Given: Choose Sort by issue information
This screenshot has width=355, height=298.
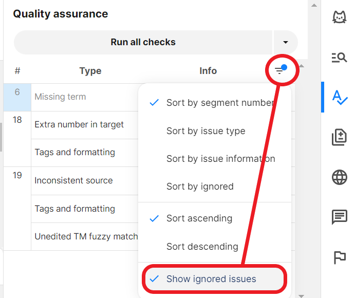Looking at the screenshot, I should coord(220,159).
